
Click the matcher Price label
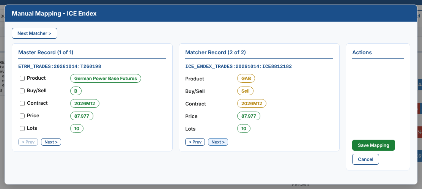click(191, 116)
